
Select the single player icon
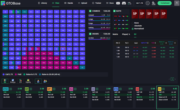click(38, 81)
